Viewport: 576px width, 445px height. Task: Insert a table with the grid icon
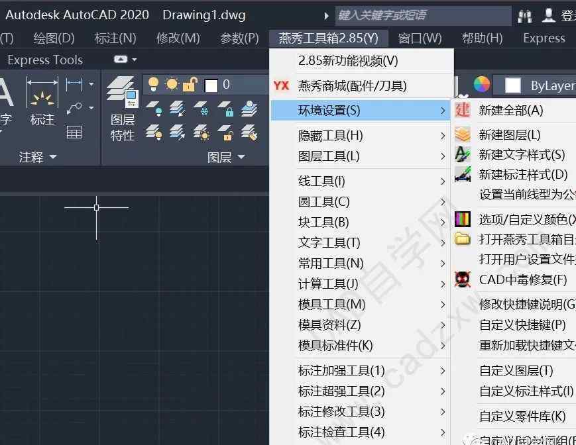(x=74, y=132)
